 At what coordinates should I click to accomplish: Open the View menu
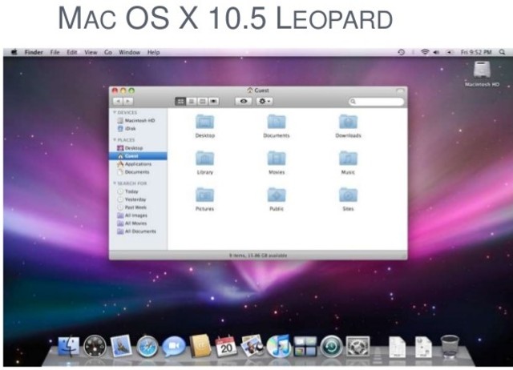coord(91,52)
